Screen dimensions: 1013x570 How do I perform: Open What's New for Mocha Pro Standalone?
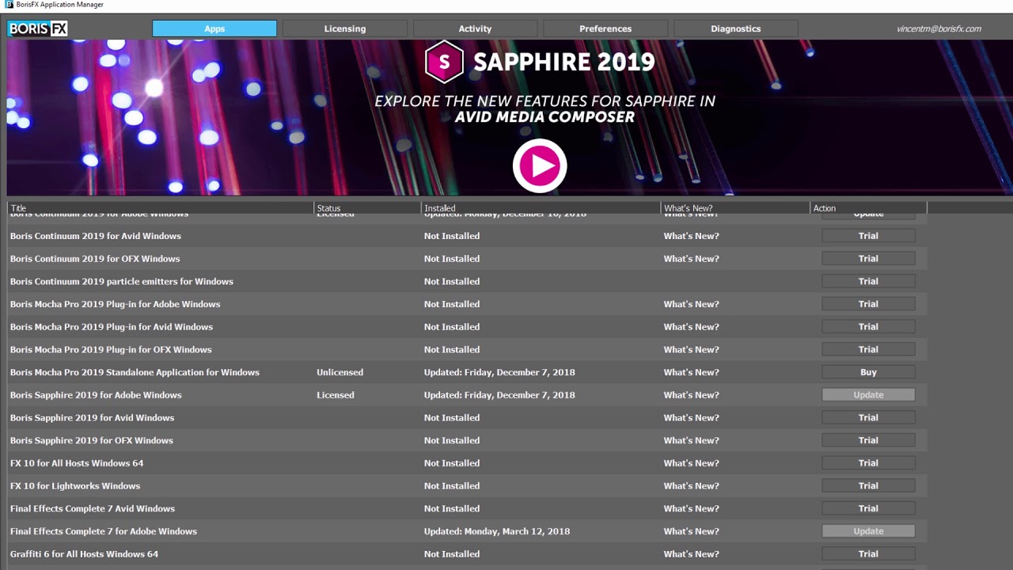pyautogui.click(x=691, y=372)
